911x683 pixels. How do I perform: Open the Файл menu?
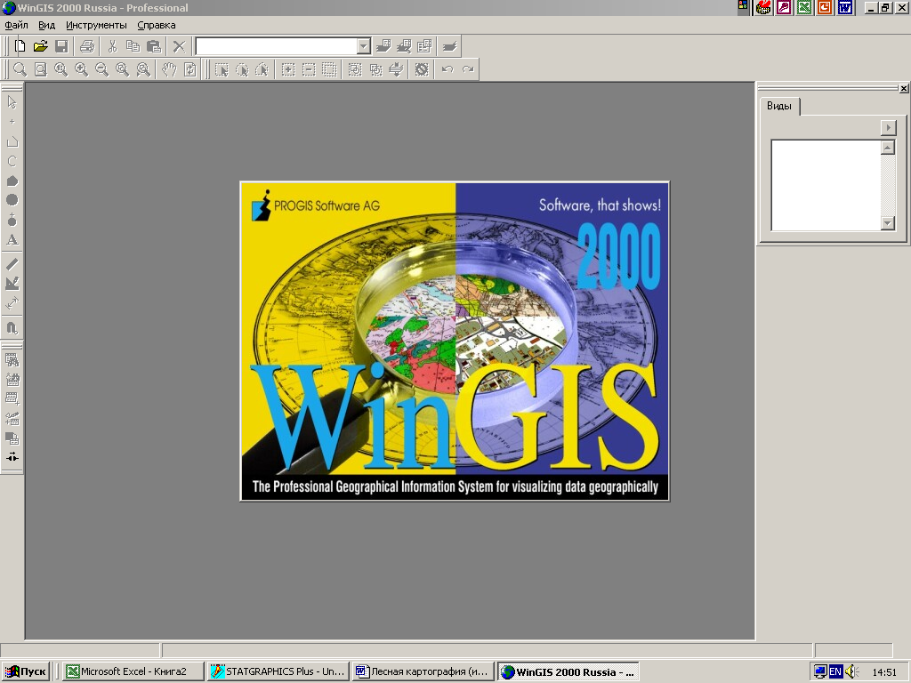pyautogui.click(x=16, y=25)
